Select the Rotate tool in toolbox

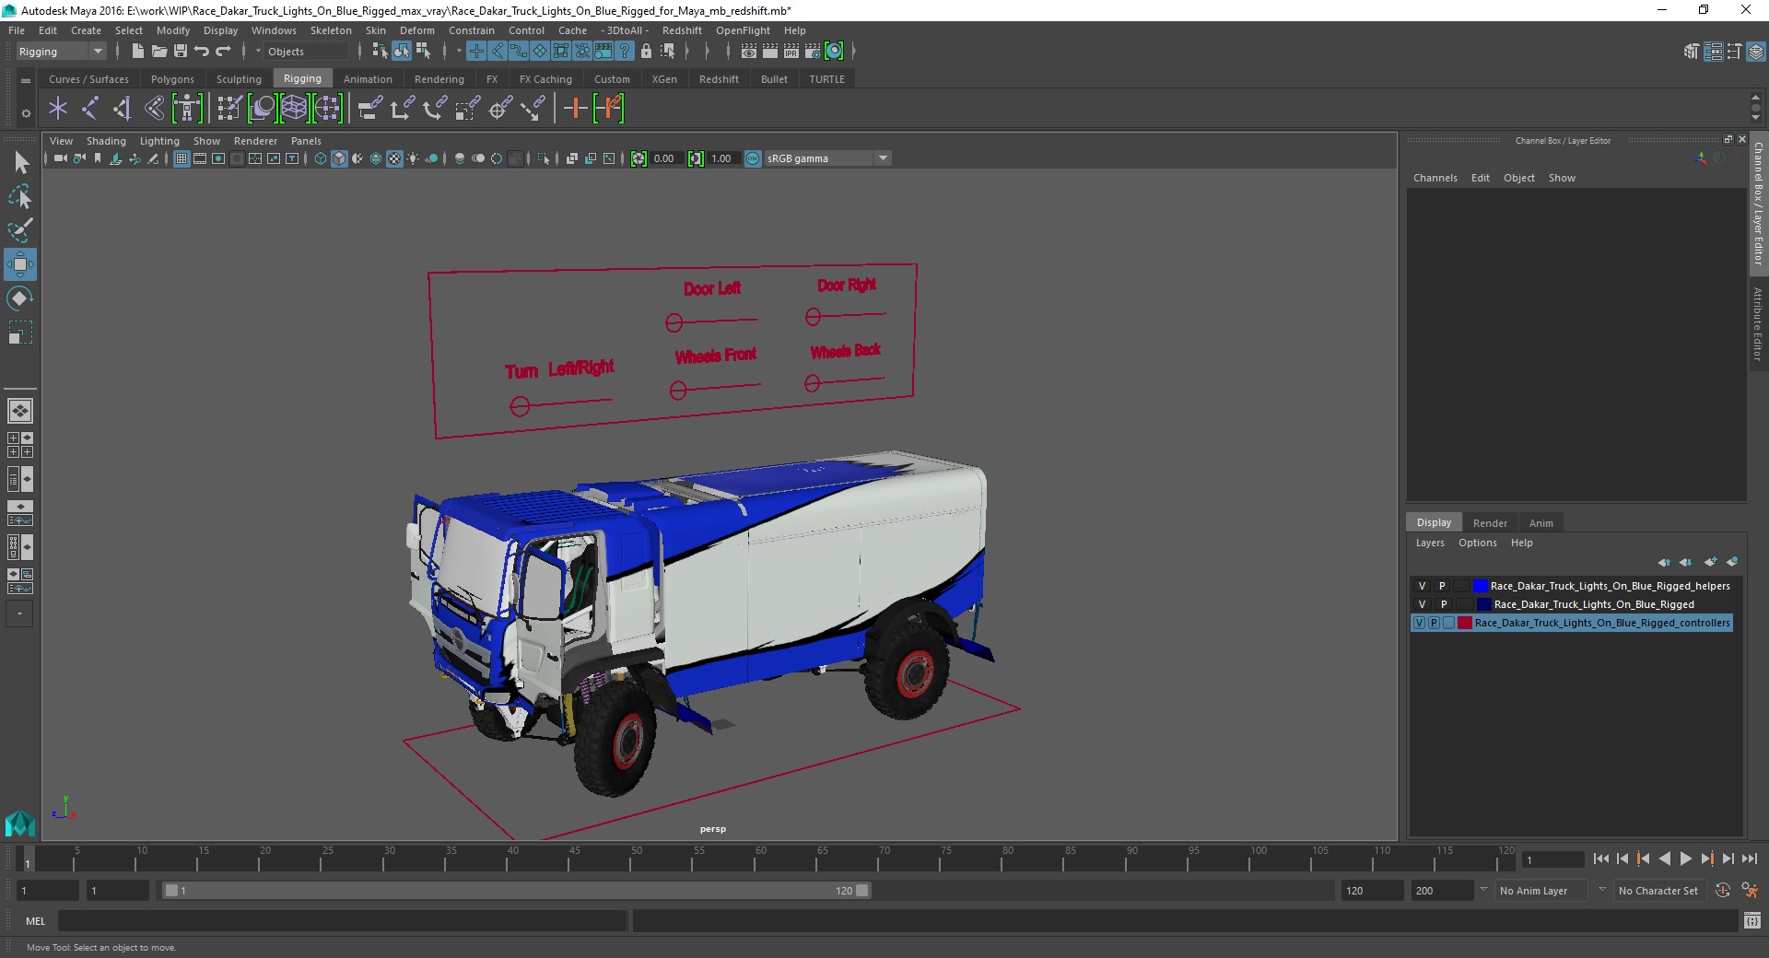(19, 298)
